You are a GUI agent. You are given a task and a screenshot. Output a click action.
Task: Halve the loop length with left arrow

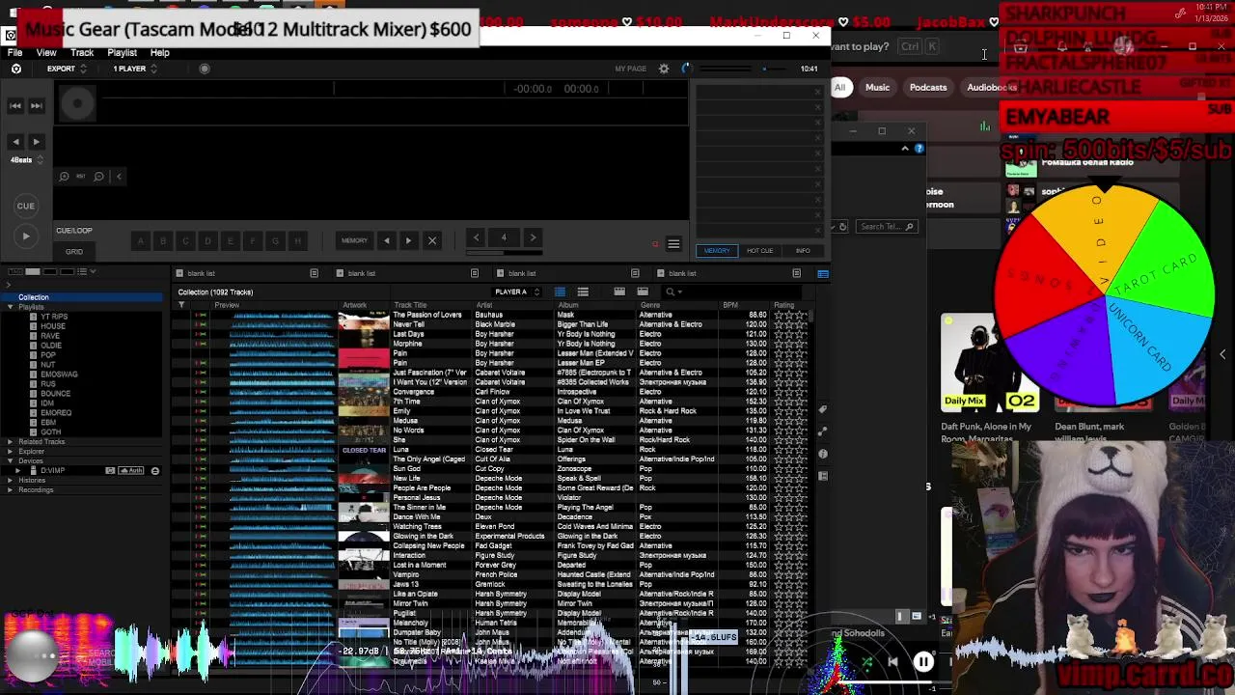click(x=476, y=237)
